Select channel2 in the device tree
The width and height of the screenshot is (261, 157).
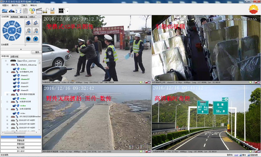coord(25,79)
